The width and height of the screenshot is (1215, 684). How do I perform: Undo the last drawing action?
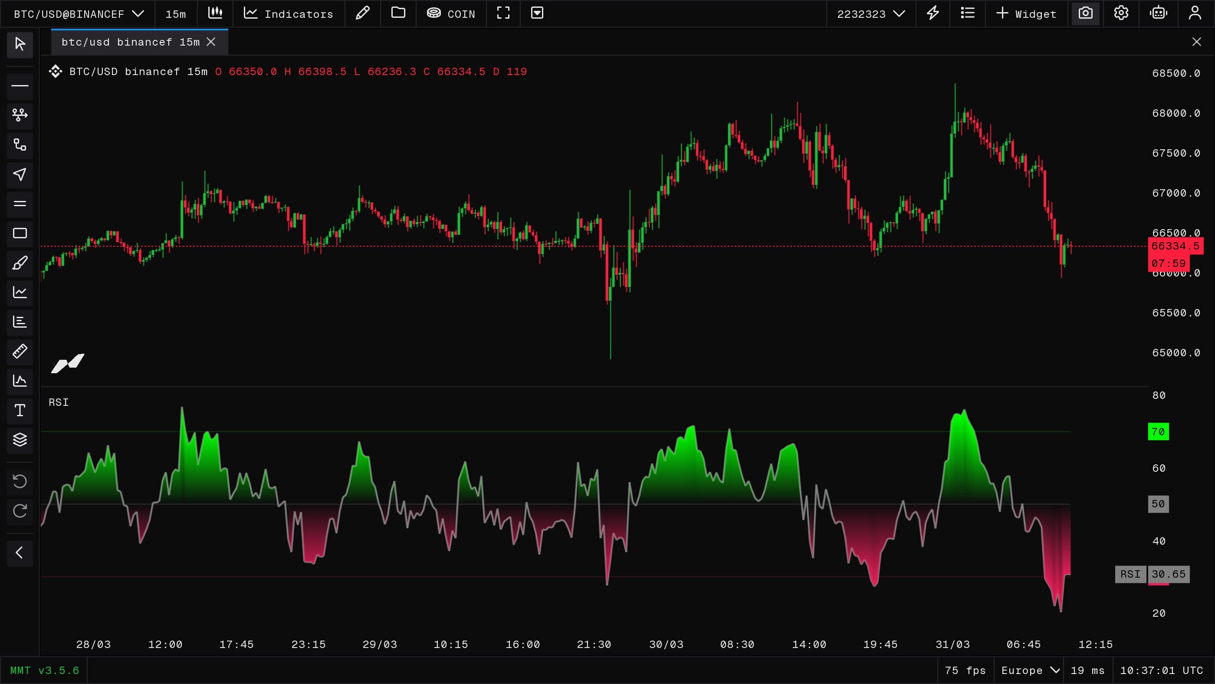click(x=20, y=482)
